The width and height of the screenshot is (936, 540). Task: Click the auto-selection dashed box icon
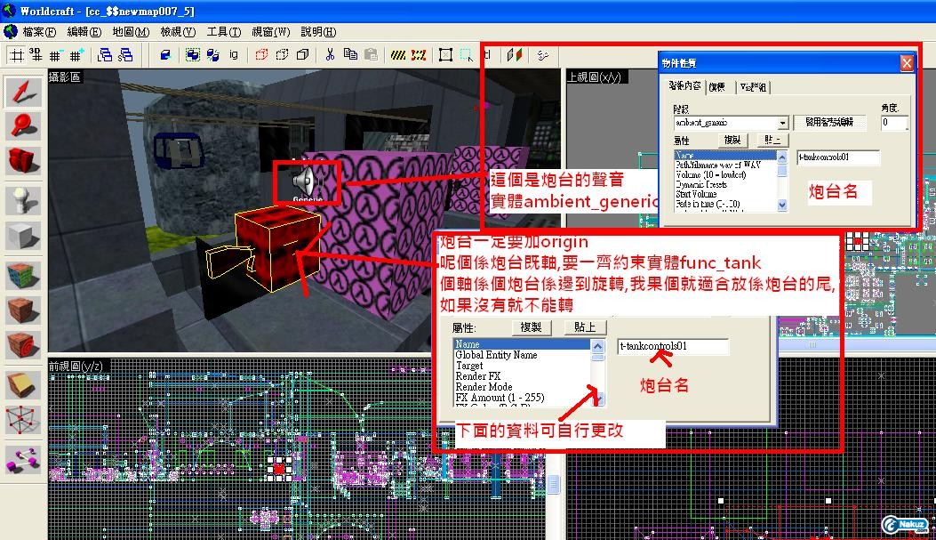466,55
